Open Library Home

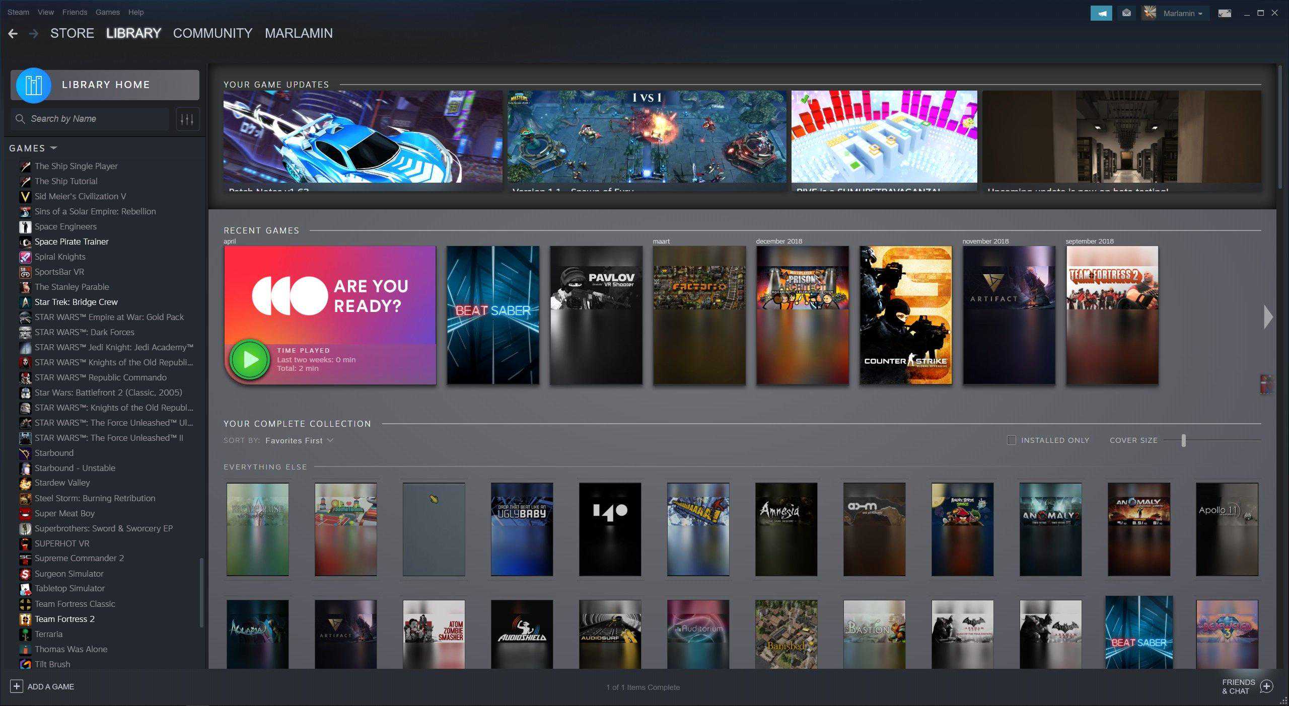105,85
